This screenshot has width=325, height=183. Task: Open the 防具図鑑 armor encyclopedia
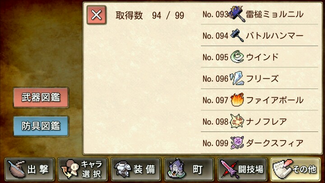[x=41, y=126]
